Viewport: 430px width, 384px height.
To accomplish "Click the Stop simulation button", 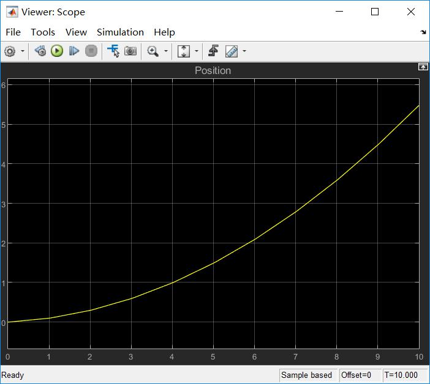I will pyautogui.click(x=91, y=51).
